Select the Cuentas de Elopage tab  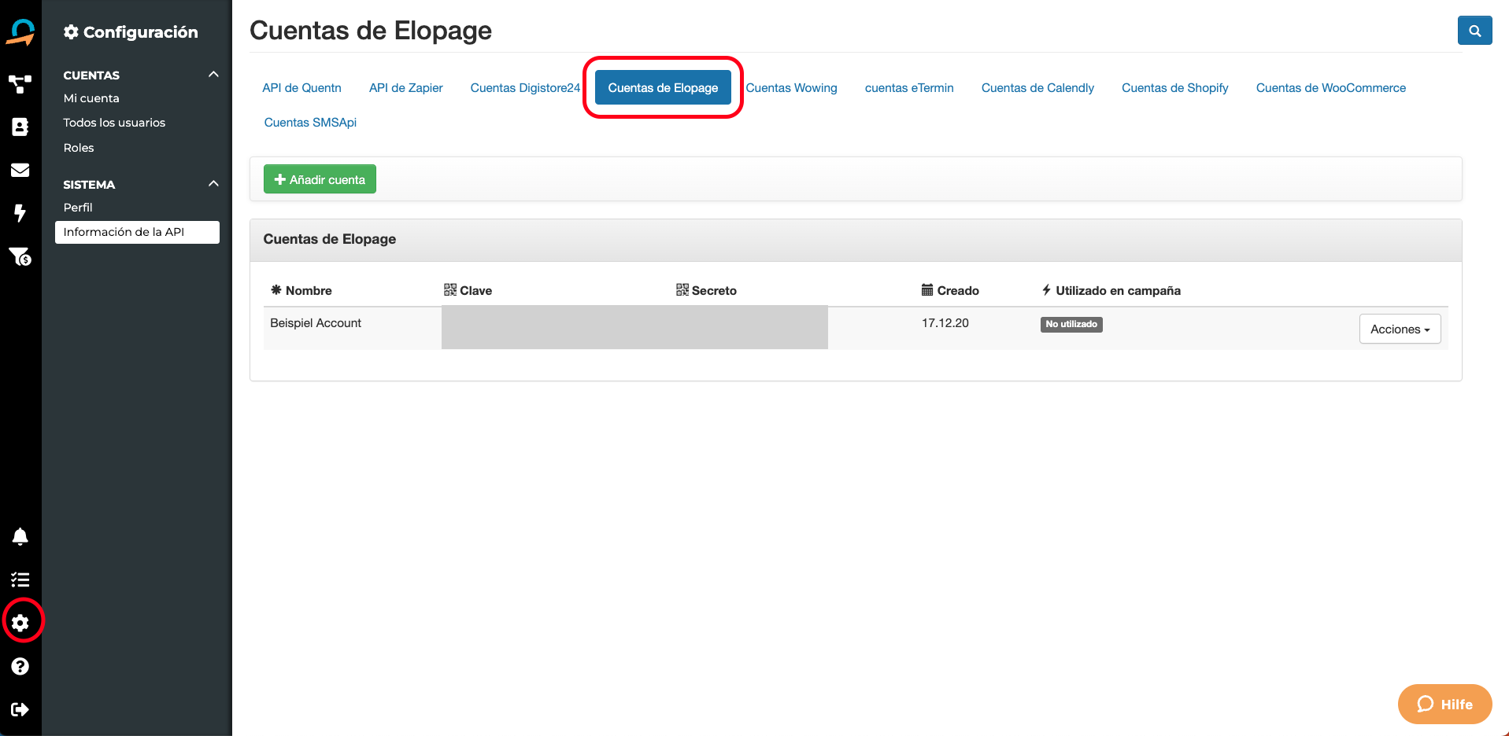663,87
